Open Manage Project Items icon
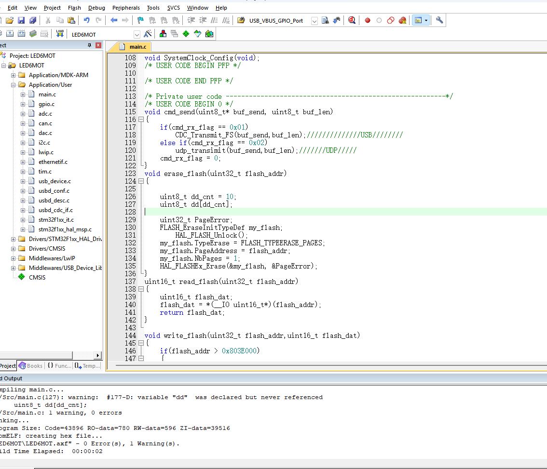The image size is (547, 469). [163, 34]
